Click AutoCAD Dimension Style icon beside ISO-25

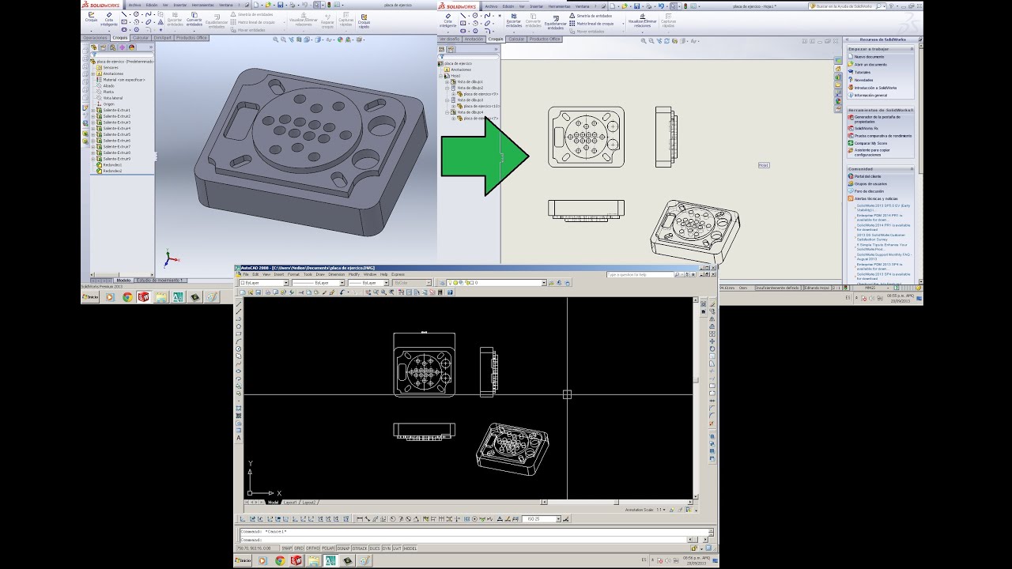565,518
